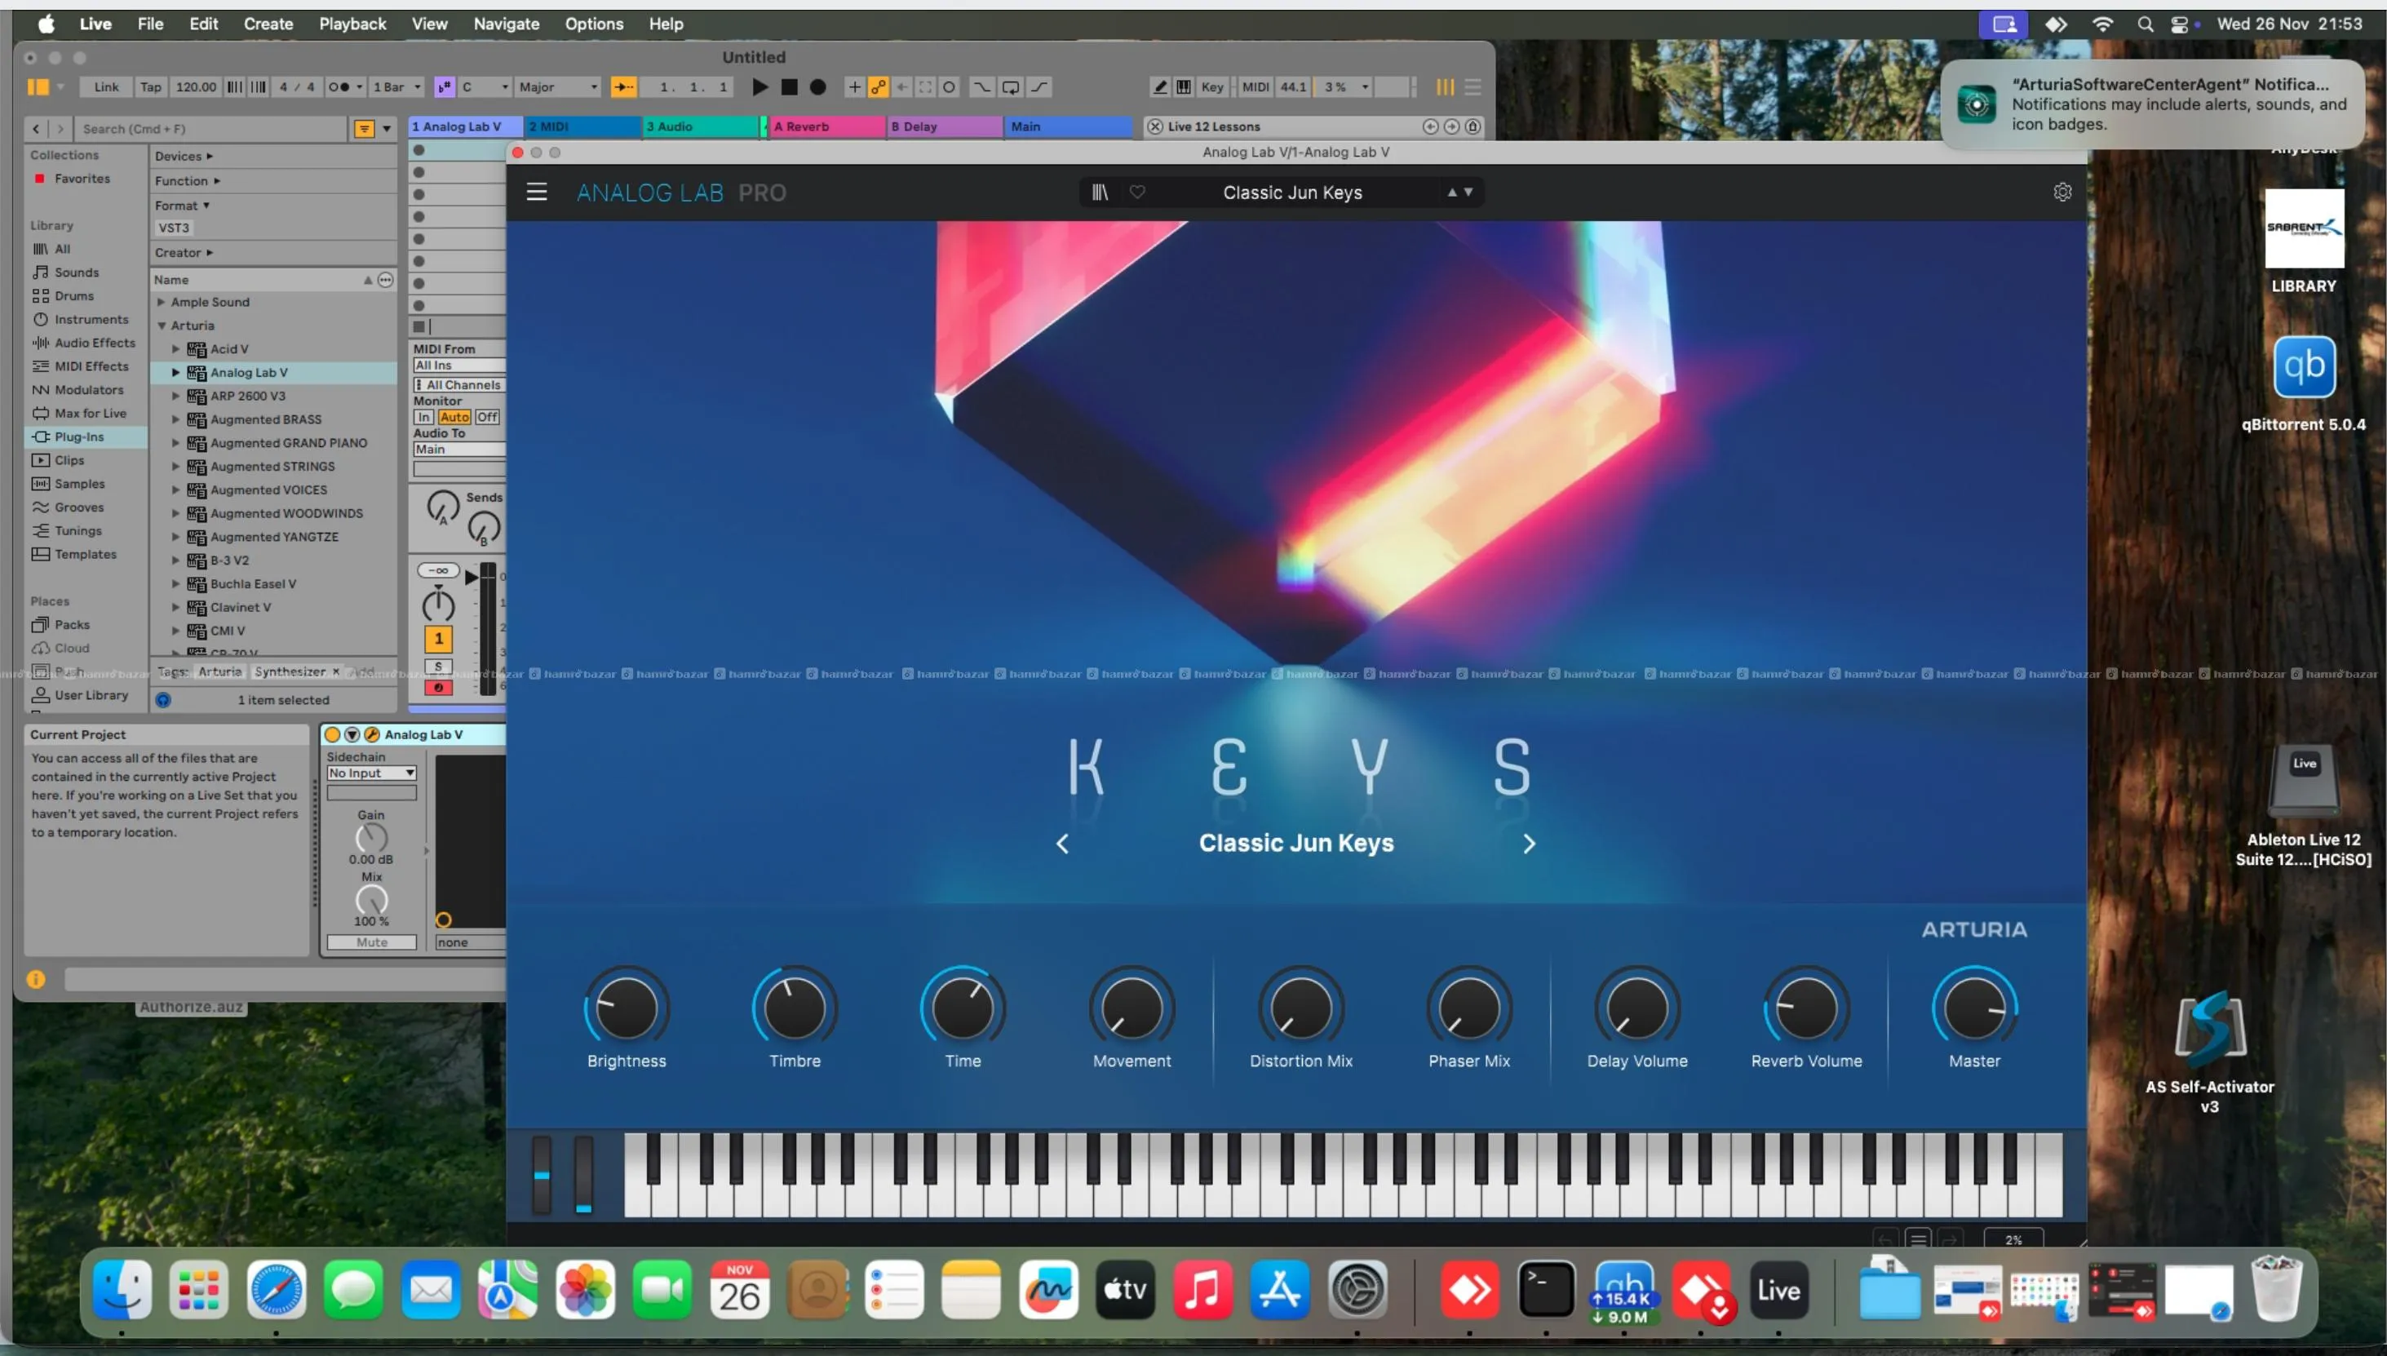This screenshot has width=2387, height=1356.
Task: Open the Options menu
Action: coord(594,24)
